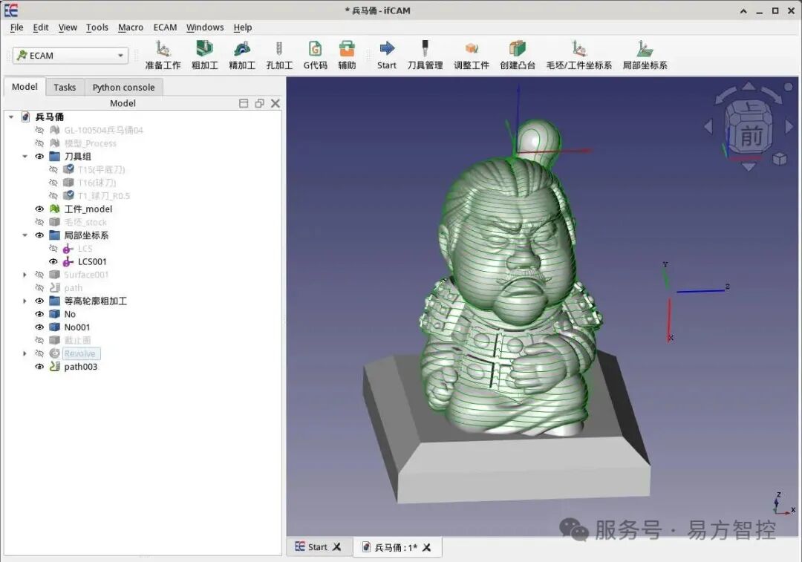Select the 工件_model tree item

tap(88, 209)
